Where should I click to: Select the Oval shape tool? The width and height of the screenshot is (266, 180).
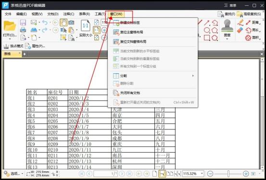coord(207,30)
